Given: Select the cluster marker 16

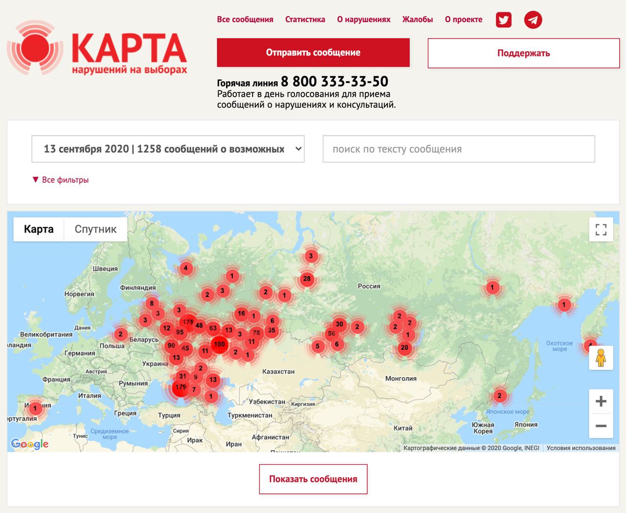Looking at the screenshot, I should click(241, 314).
